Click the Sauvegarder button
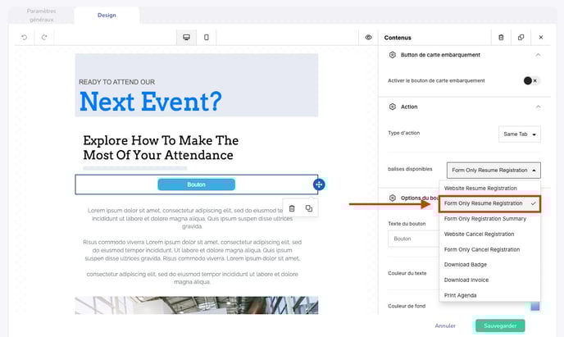The height and width of the screenshot is (337, 564). click(500, 326)
